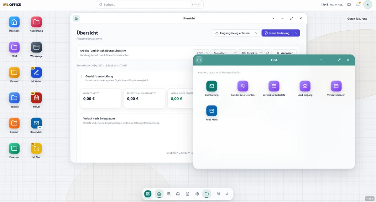
Task: Switch to home icon in the dock
Action: [159, 194]
